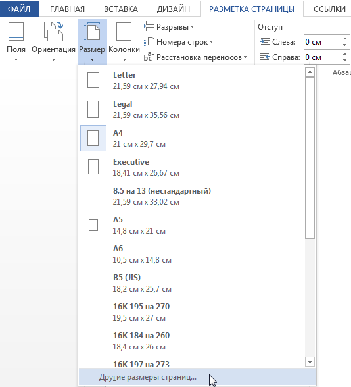Screen dimensions: 351x387
Task: Decrease the Справа indent with down arrow
Action: pyautogui.click(x=345, y=61)
